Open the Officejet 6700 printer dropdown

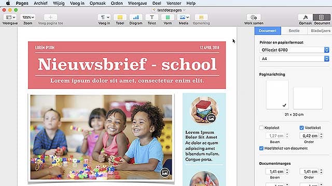coord(294,50)
